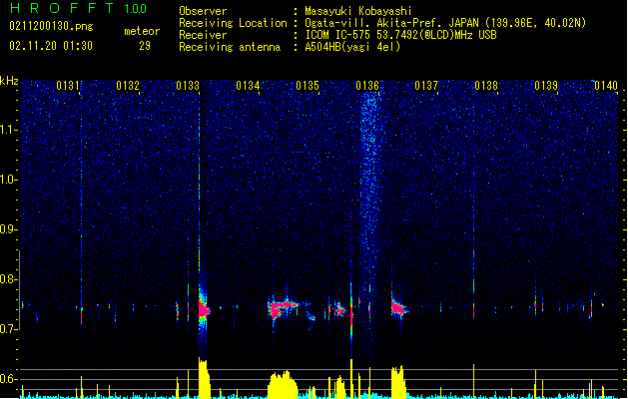
Task: Click the 'Observer' field label
Action: (203, 11)
